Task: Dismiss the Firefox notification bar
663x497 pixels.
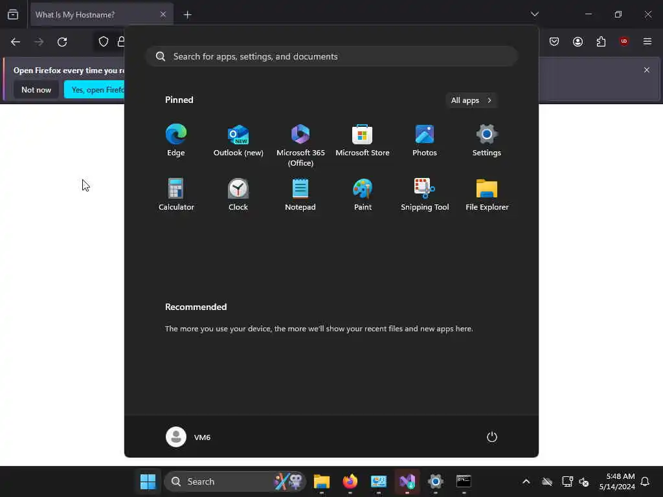Action: 647,70
